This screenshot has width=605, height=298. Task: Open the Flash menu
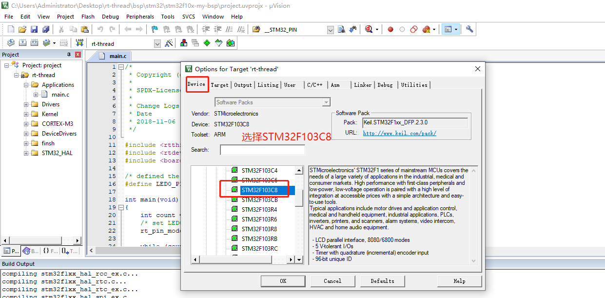click(x=88, y=17)
